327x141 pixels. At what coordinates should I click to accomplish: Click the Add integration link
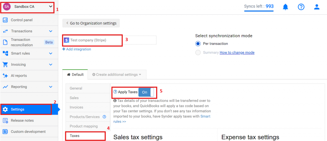[77, 49]
